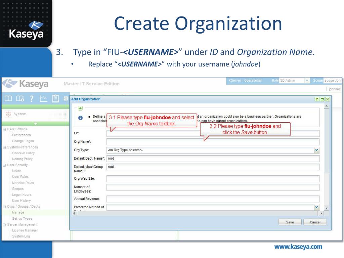Click the ID text field
Viewport: 344px width, 258px height.
point(213,133)
